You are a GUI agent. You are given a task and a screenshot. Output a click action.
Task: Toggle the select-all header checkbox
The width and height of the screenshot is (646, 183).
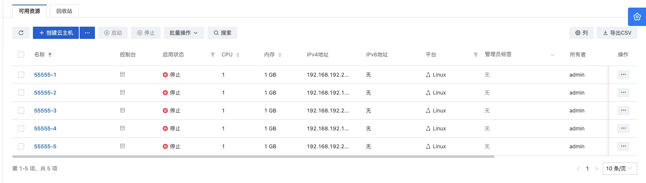point(21,55)
